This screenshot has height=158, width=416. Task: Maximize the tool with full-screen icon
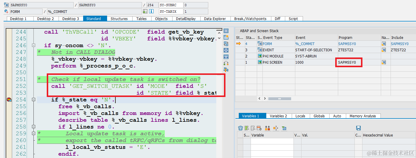pos(226,50)
